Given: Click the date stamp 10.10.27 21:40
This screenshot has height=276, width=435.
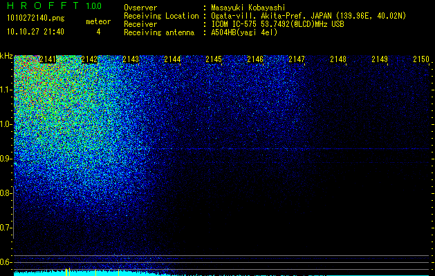Looking at the screenshot, I should (x=35, y=32).
